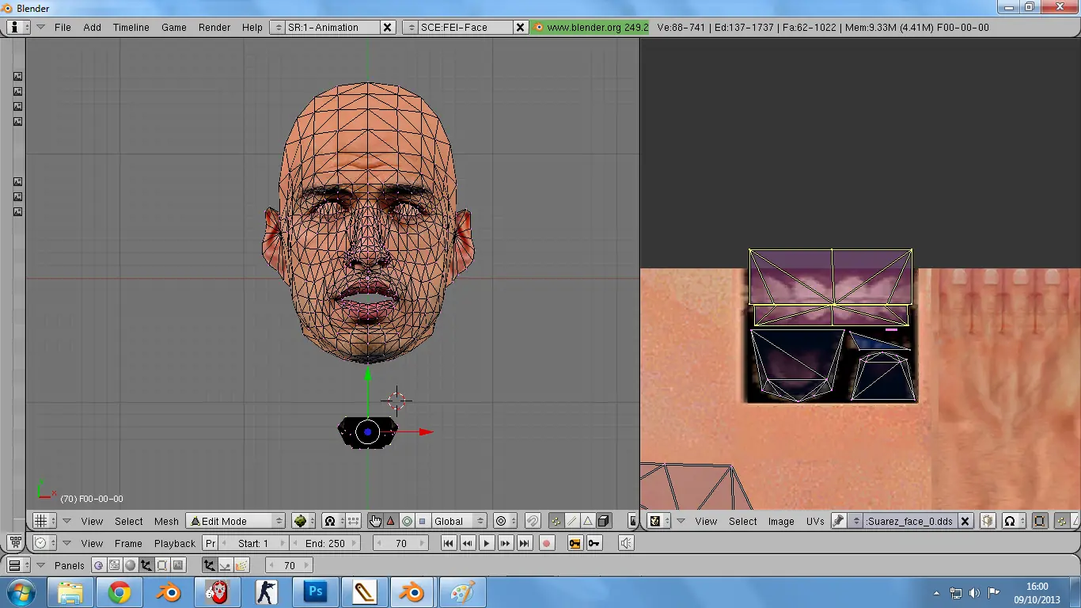The image size is (1081, 608).
Task: Toggle occlude background geometry cube button
Action: [x=604, y=521]
